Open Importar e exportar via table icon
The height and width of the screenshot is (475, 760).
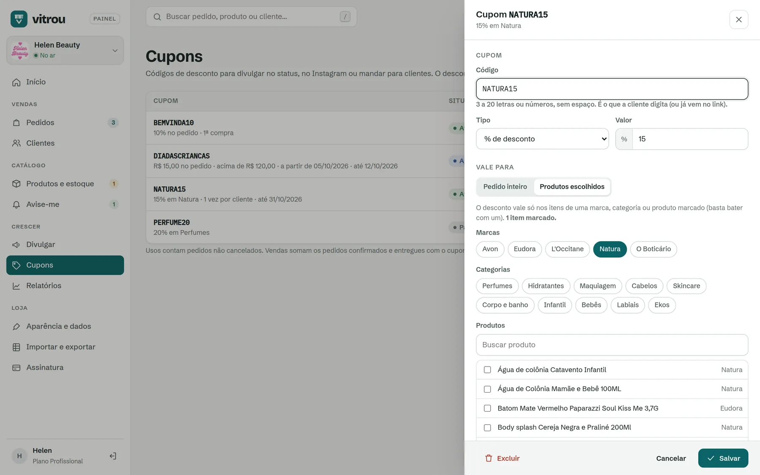tap(16, 347)
